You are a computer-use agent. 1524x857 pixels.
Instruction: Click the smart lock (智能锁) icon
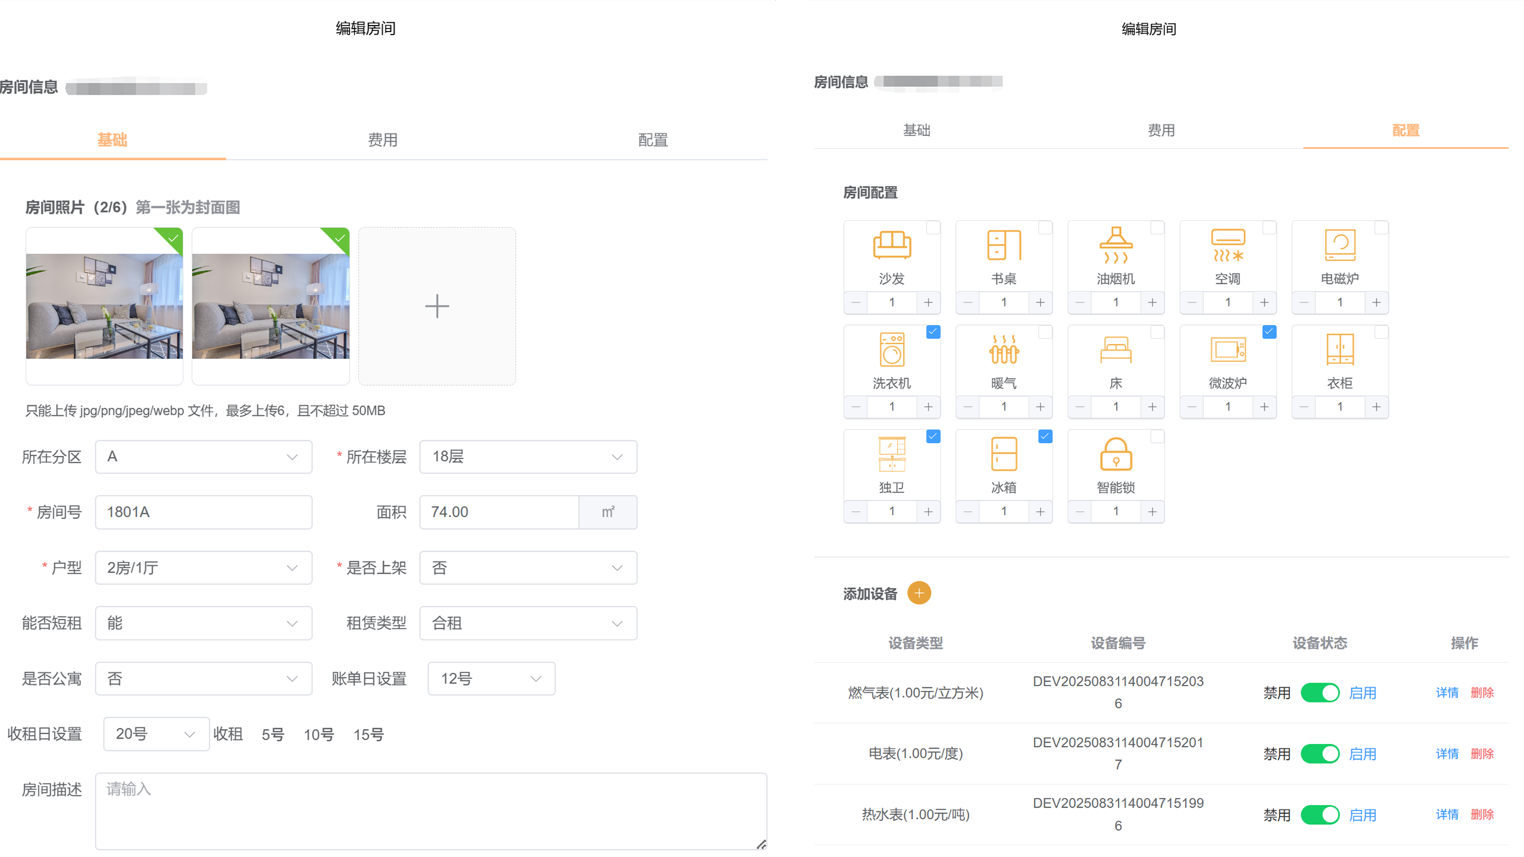pos(1115,454)
